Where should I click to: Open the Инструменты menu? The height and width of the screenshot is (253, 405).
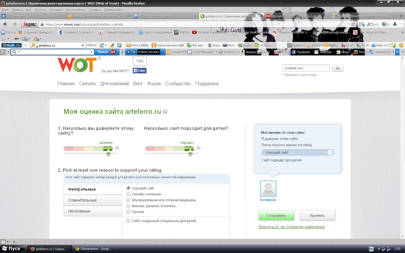(x=76, y=10)
